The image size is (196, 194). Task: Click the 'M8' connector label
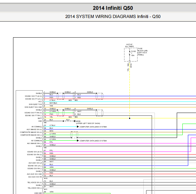tap(45, 123)
